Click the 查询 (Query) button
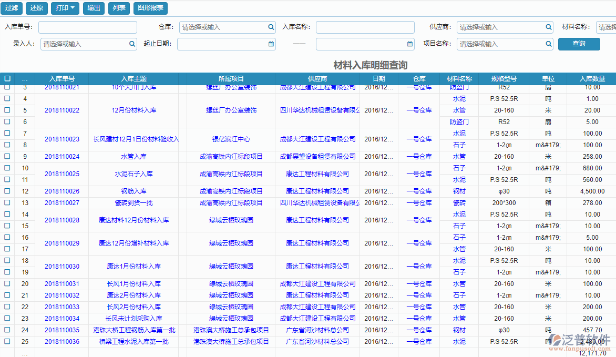 (579, 44)
